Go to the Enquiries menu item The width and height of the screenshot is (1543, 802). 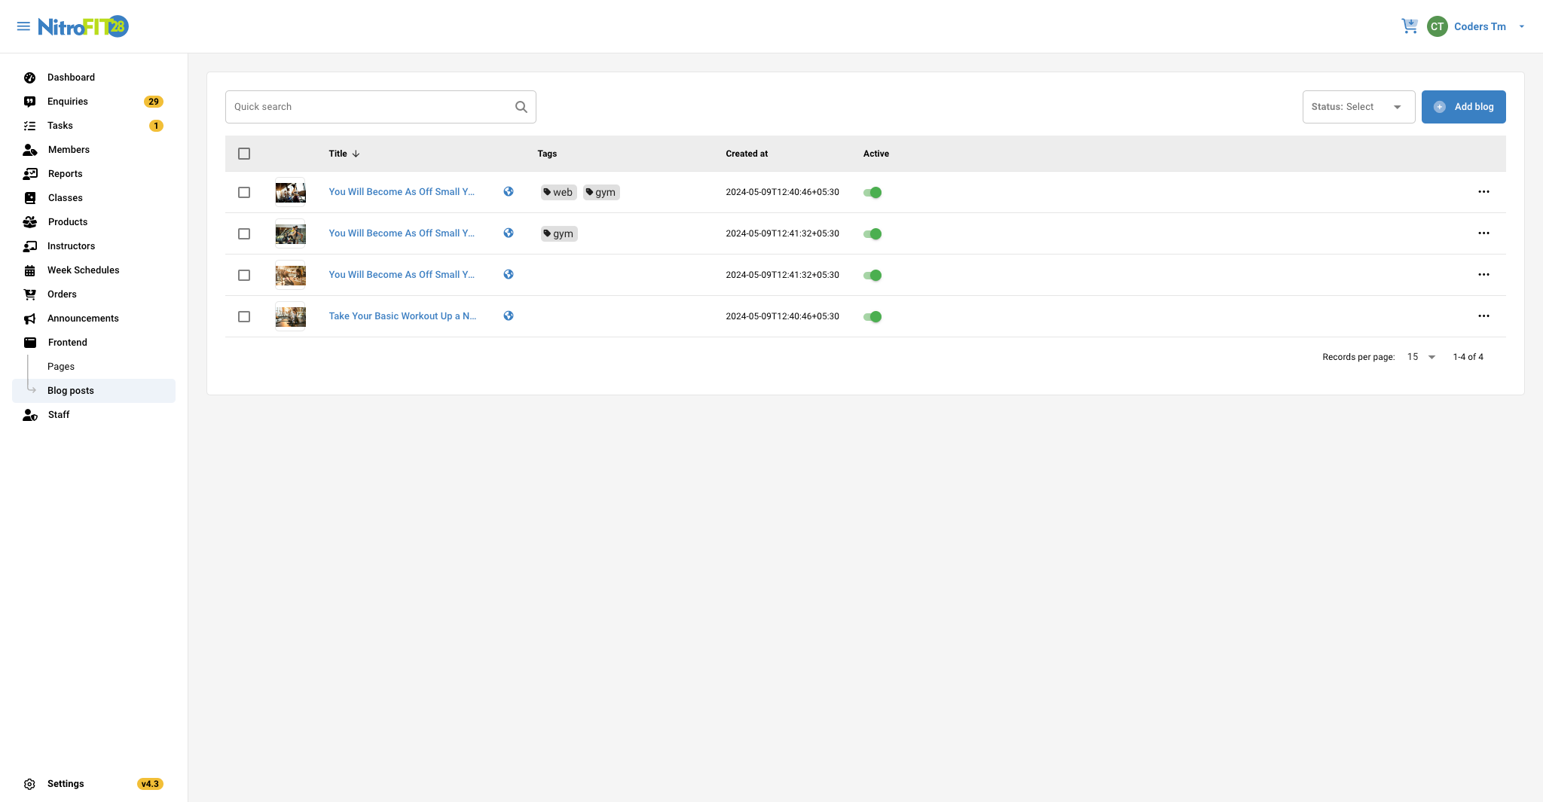[68, 102]
